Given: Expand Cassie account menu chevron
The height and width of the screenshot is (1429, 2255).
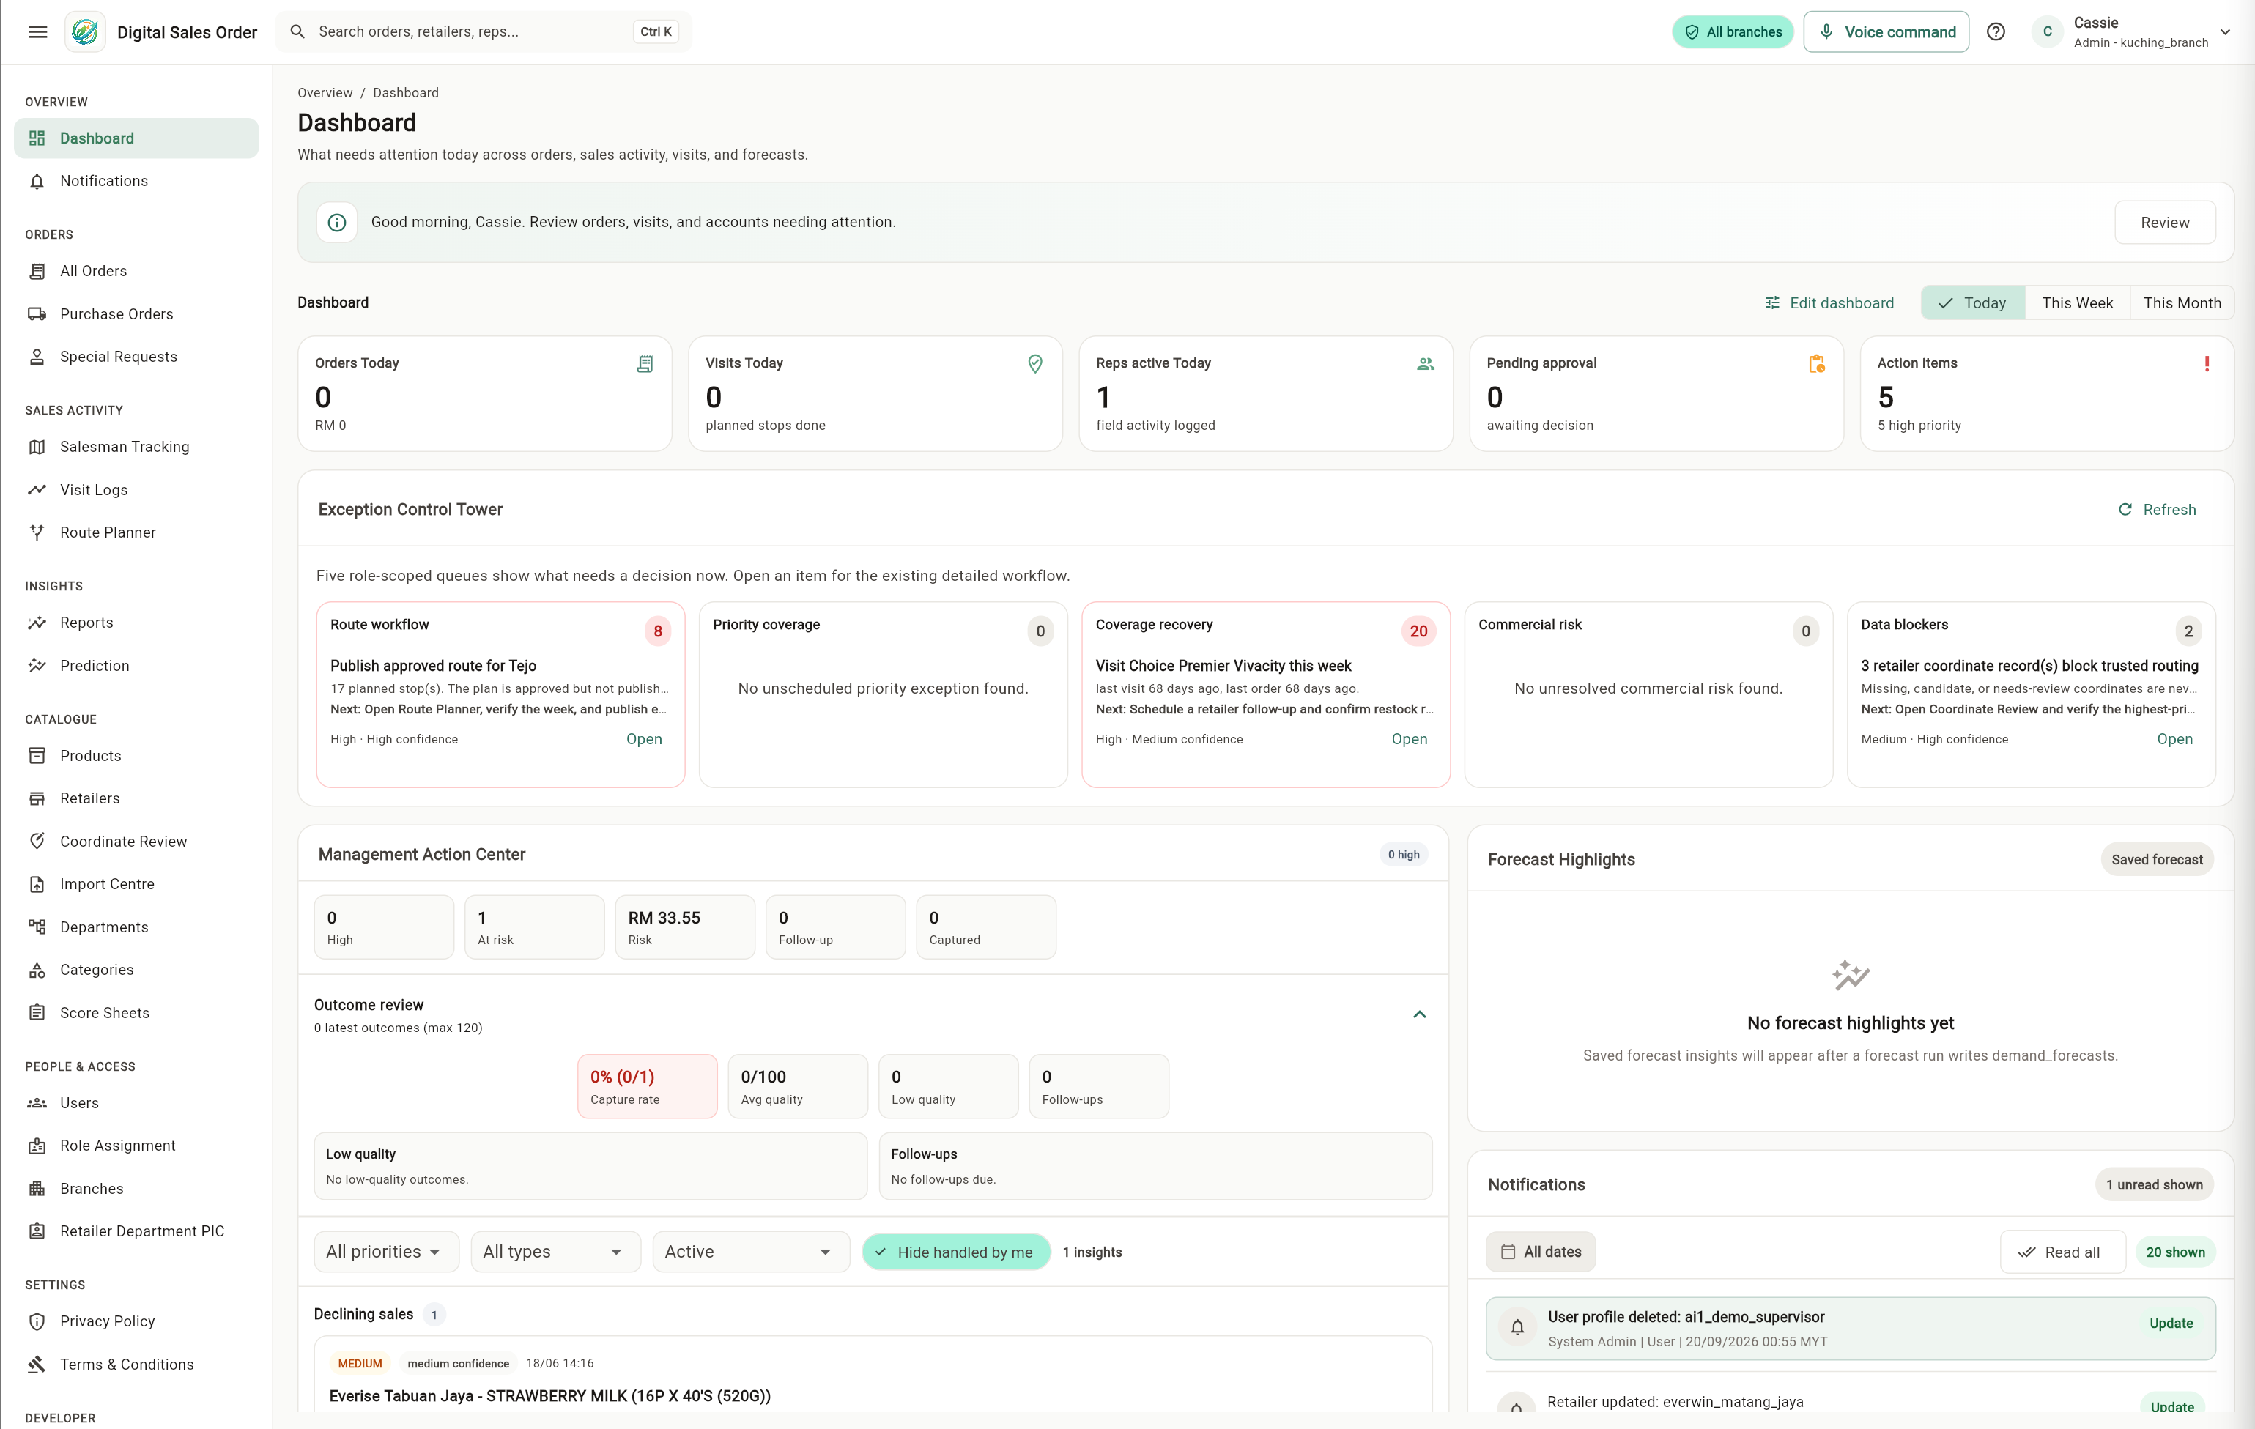Looking at the screenshot, I should (x=2225, y=31).
